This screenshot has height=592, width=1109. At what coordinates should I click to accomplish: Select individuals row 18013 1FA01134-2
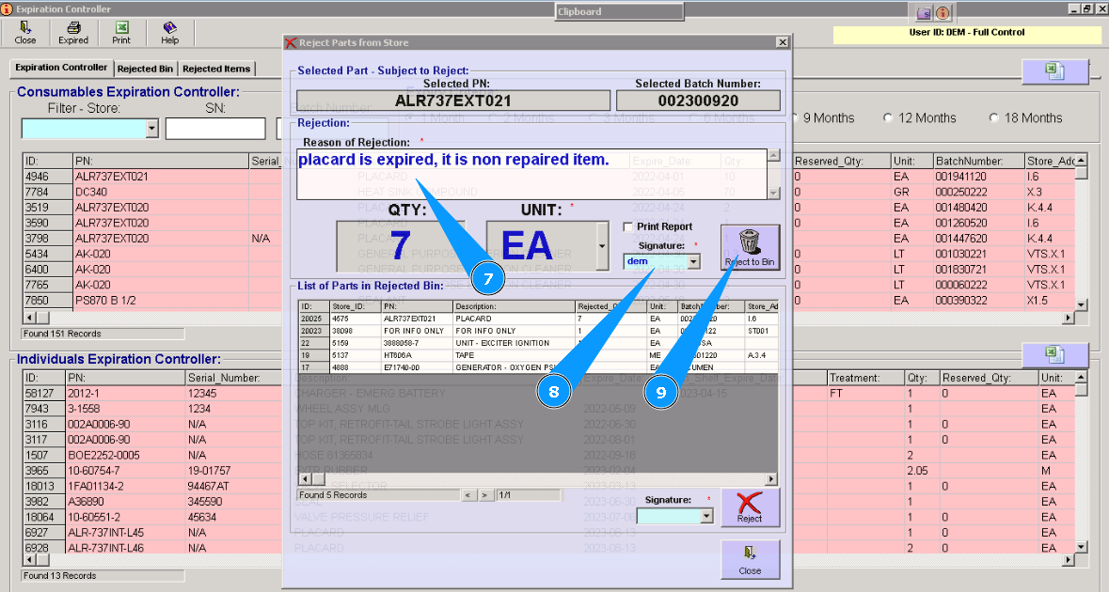pyautogui.click(x=548, y=487)
